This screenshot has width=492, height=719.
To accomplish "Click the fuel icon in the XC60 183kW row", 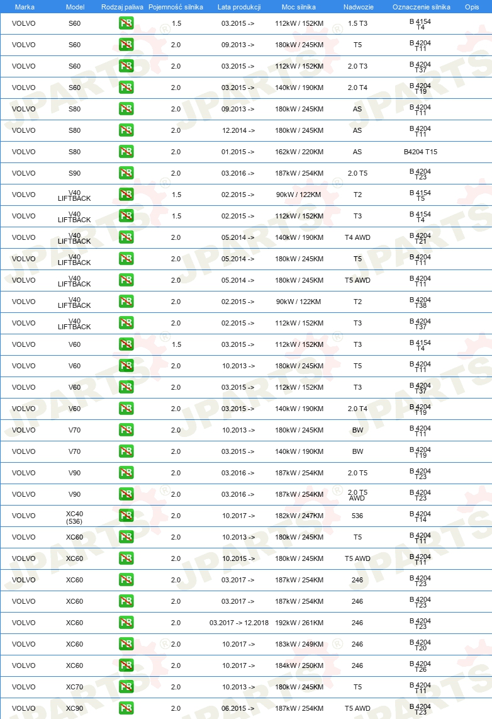I will [x=126, y=644].
